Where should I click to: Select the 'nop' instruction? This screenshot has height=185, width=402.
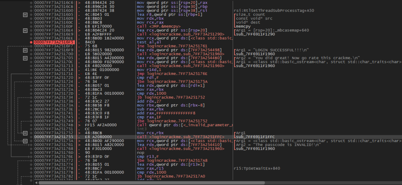click(x=140, y=153)
